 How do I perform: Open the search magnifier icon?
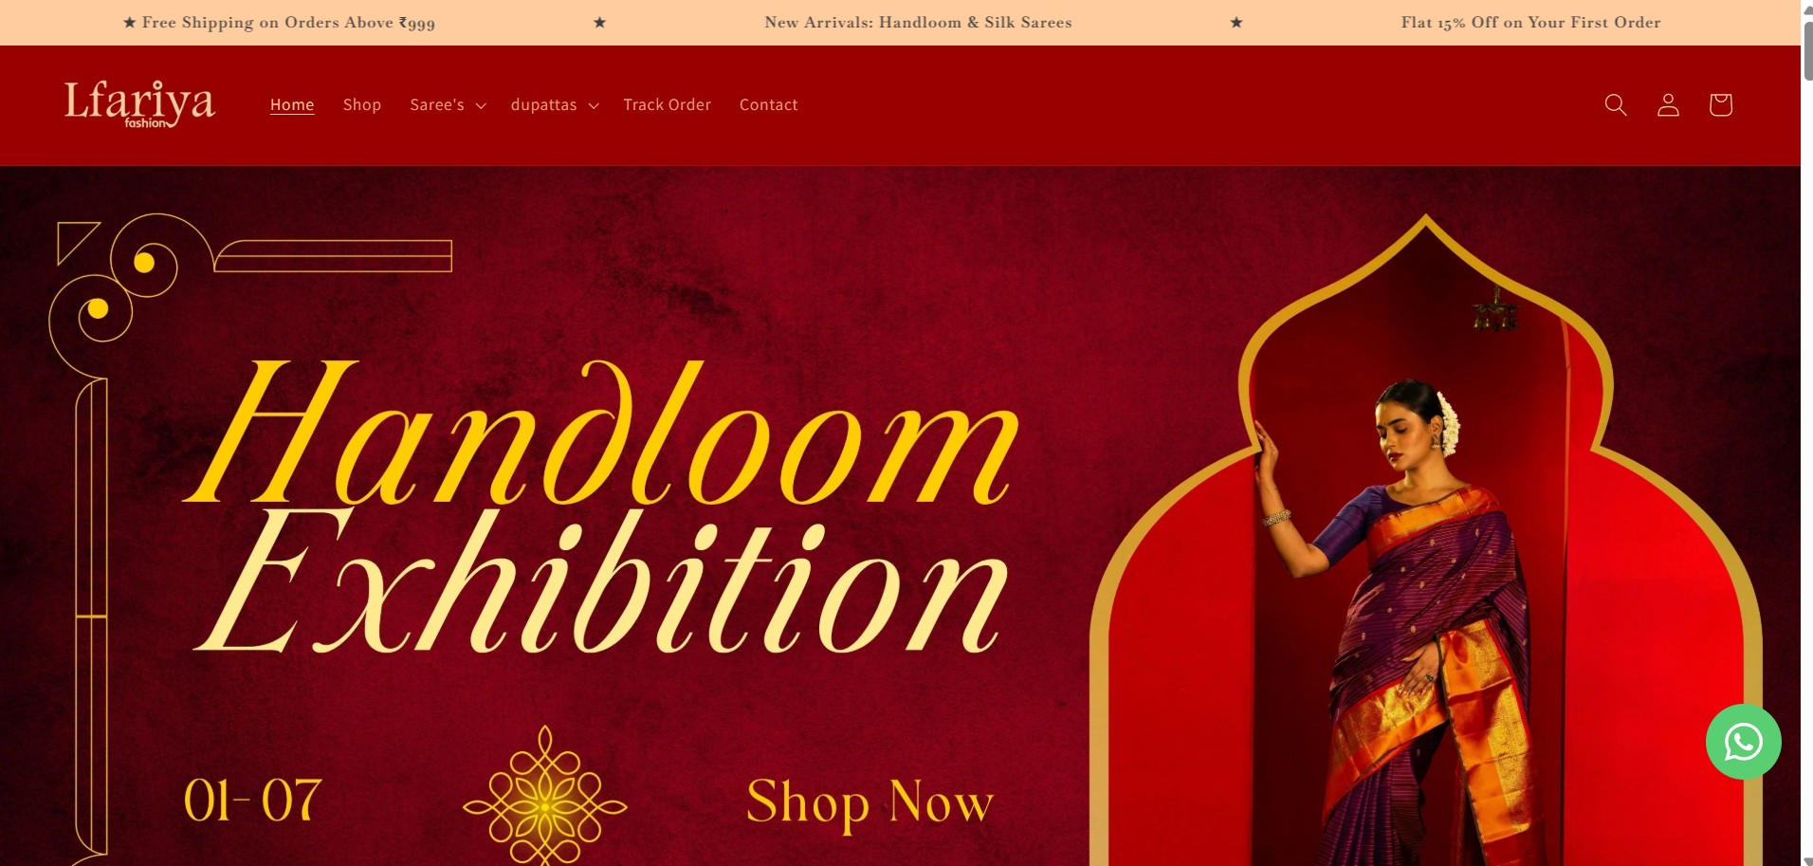[1616, 104]
